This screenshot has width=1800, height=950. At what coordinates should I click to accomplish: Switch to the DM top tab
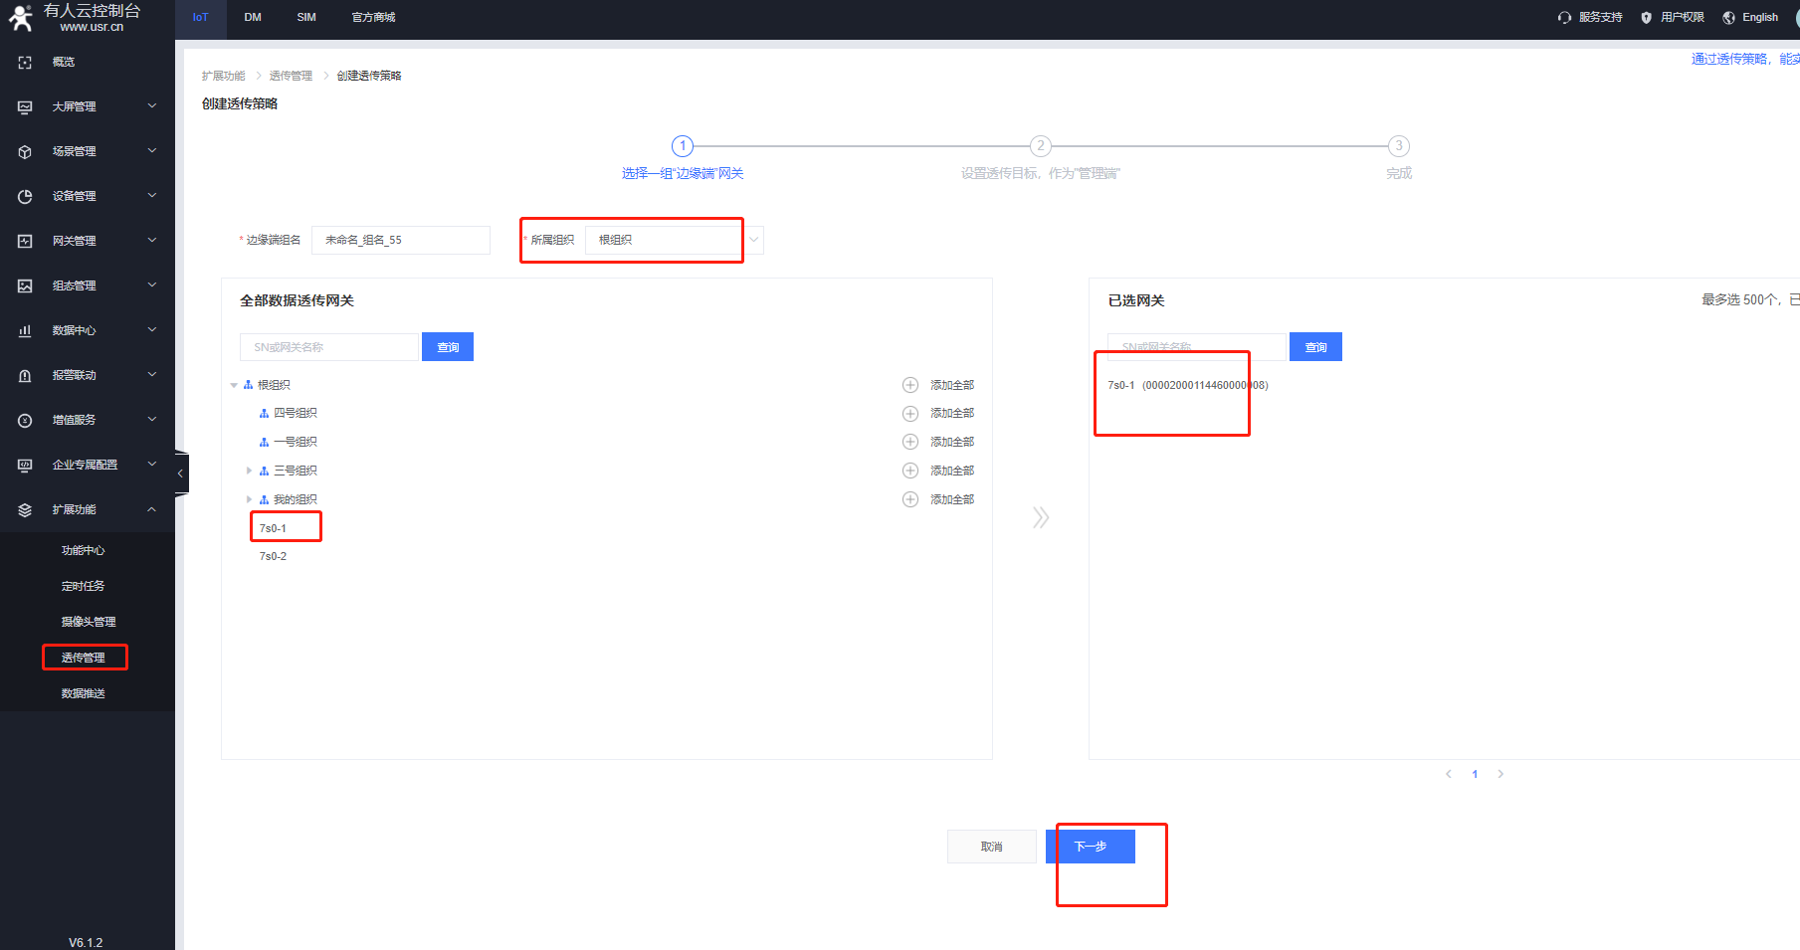253,18
